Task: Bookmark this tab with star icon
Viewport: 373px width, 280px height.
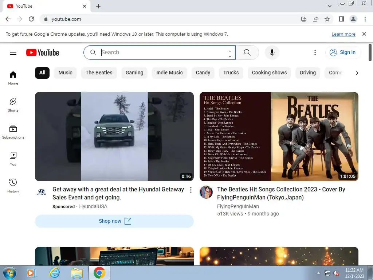Action: pos(327,19)
